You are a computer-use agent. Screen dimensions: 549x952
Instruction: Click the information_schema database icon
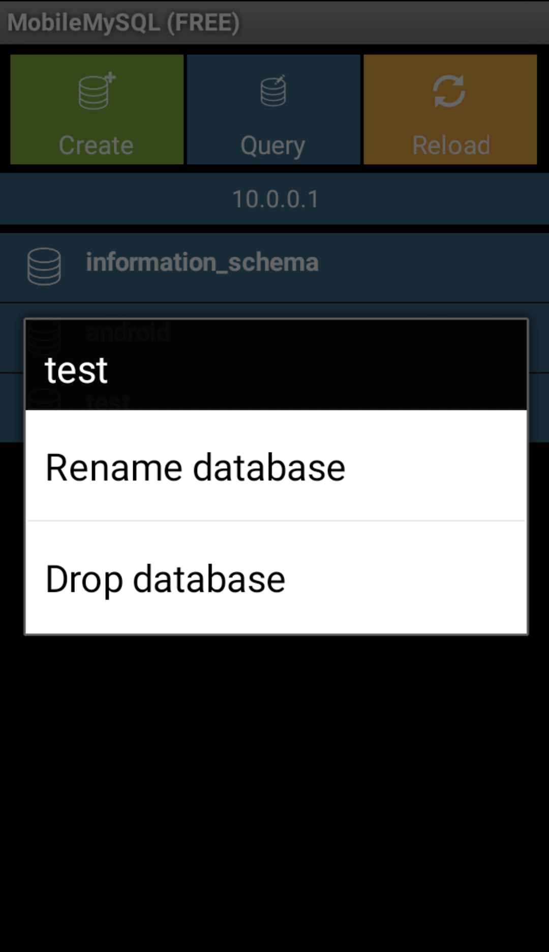44,266
